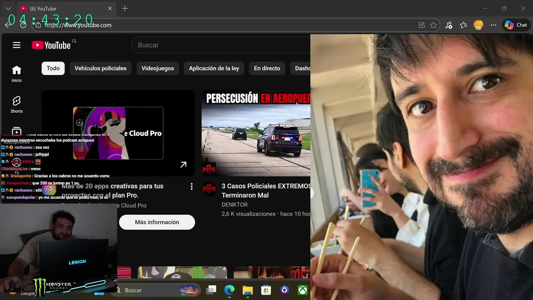
Task: Click the 2,6 K visualizaciones text
Action: point(249,214)
